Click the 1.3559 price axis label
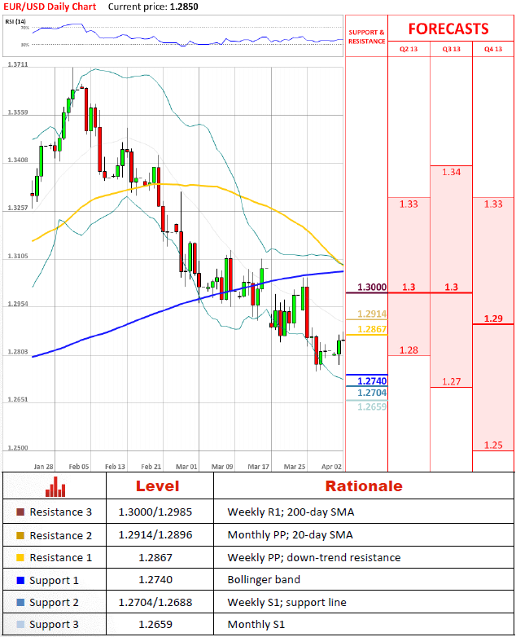 pyautogui.click(x=18, y=112)
